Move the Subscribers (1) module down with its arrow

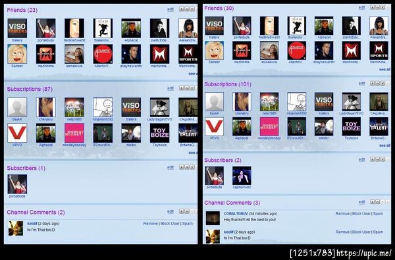[192, 167]
